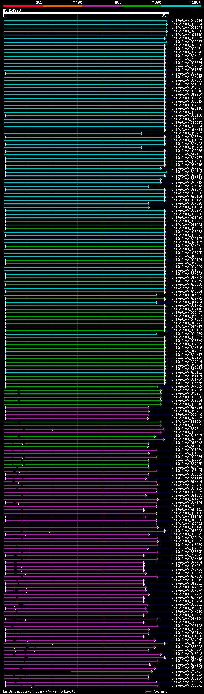The width and height of the screenshot is (204, 694).
Task: Select the UniRef100_A9RPK3 label
Action: click(x=187, y=105)
